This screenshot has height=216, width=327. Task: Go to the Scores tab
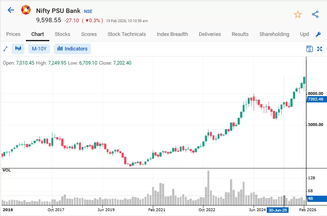pos(89,34)
